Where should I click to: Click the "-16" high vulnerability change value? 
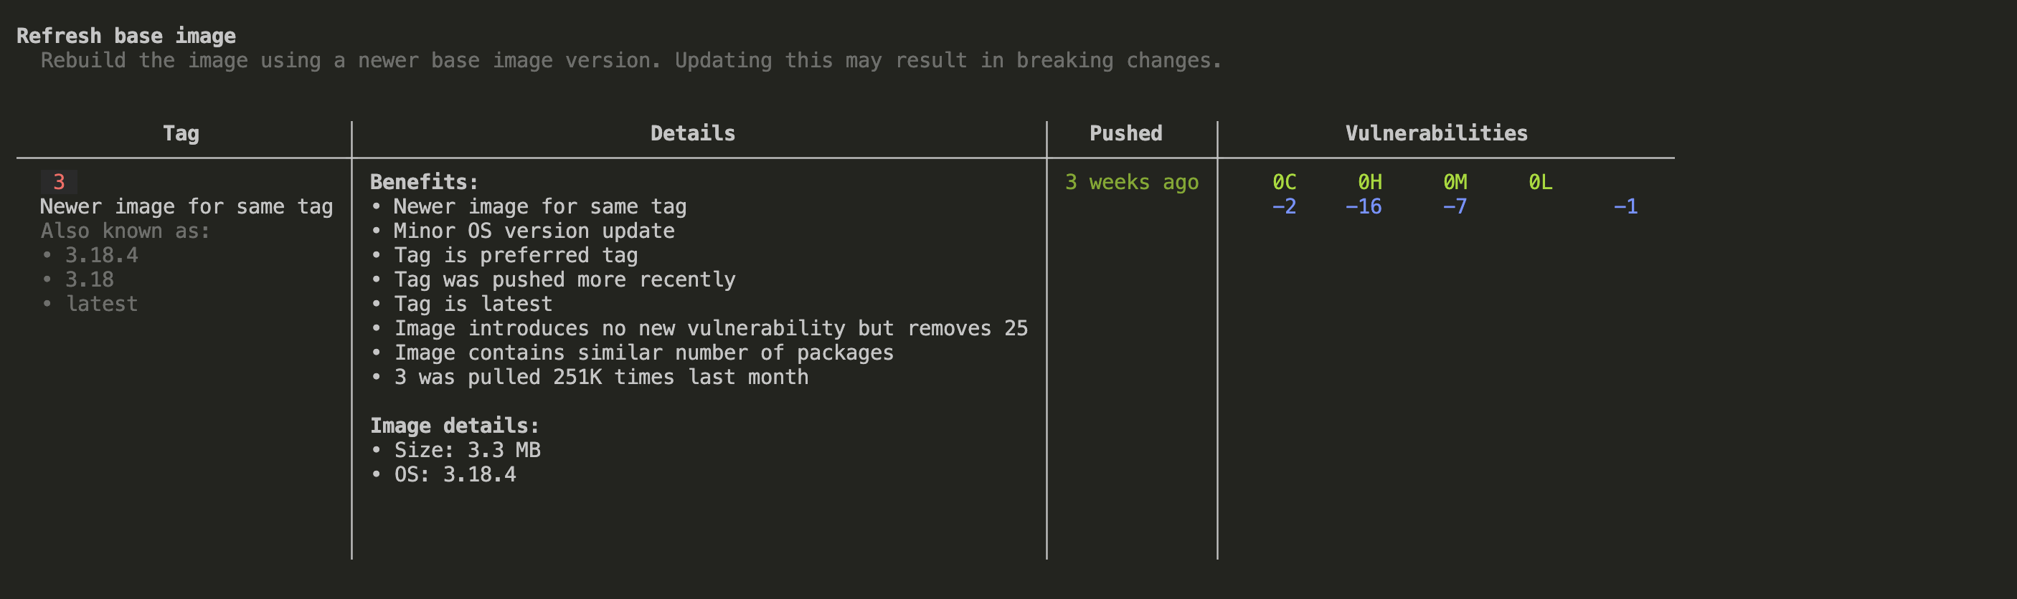(x=1364, y=207)
